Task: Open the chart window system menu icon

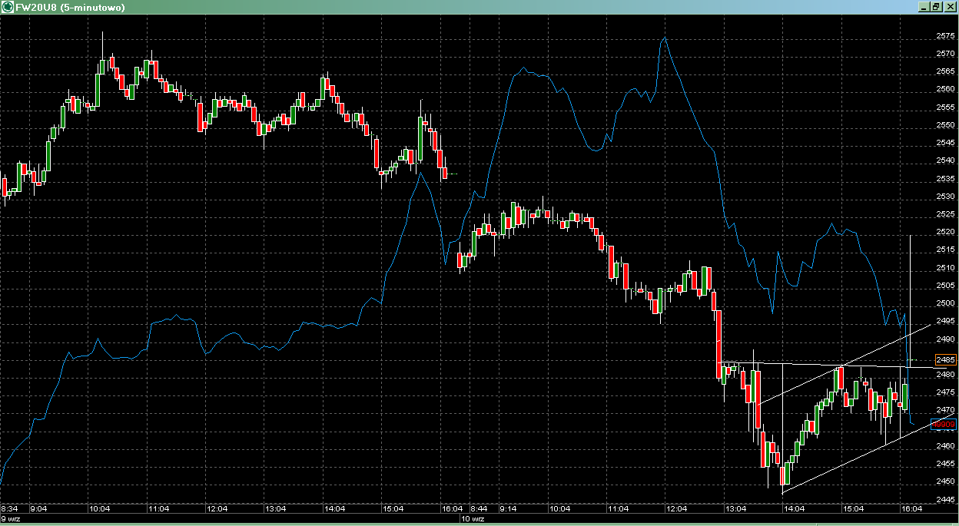Action: point(7,7)
